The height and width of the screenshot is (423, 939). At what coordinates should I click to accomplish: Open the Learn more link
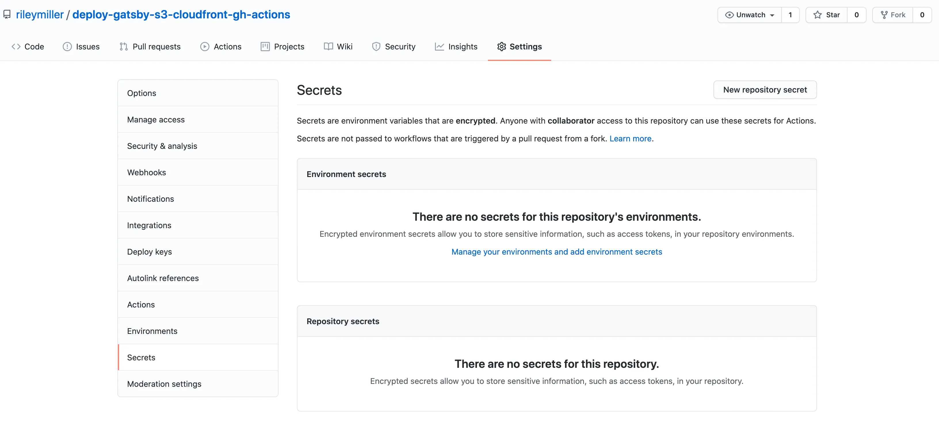(x=630, y=138)
